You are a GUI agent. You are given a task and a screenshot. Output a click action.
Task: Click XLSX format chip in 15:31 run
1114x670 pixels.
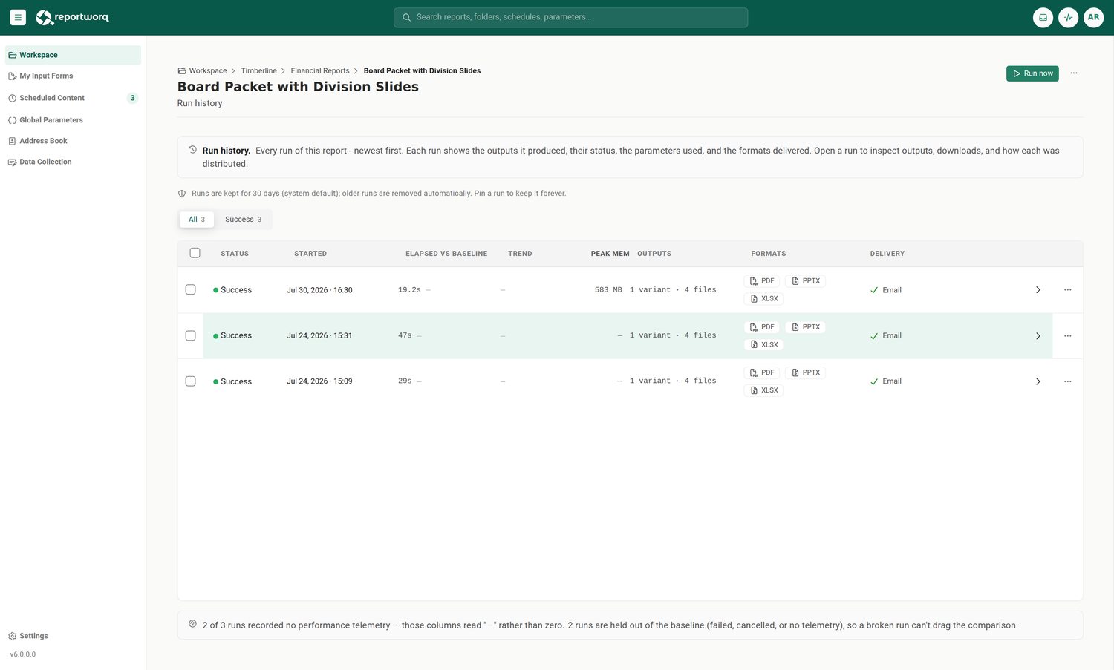point(763,345)
